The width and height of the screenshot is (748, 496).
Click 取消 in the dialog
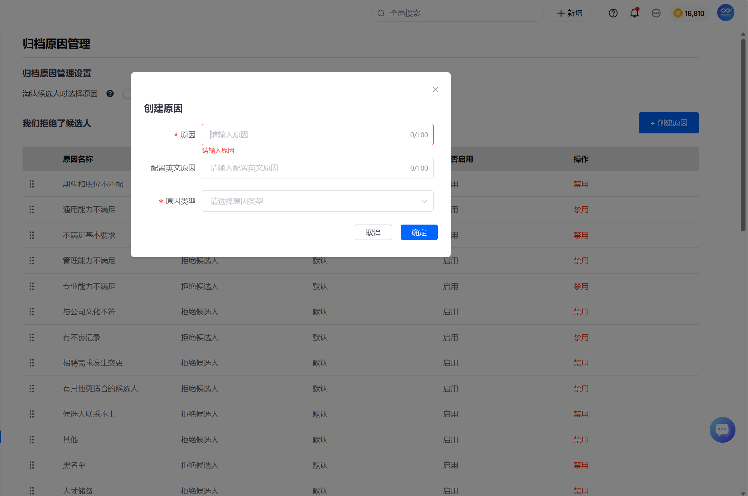pos(373,232)
